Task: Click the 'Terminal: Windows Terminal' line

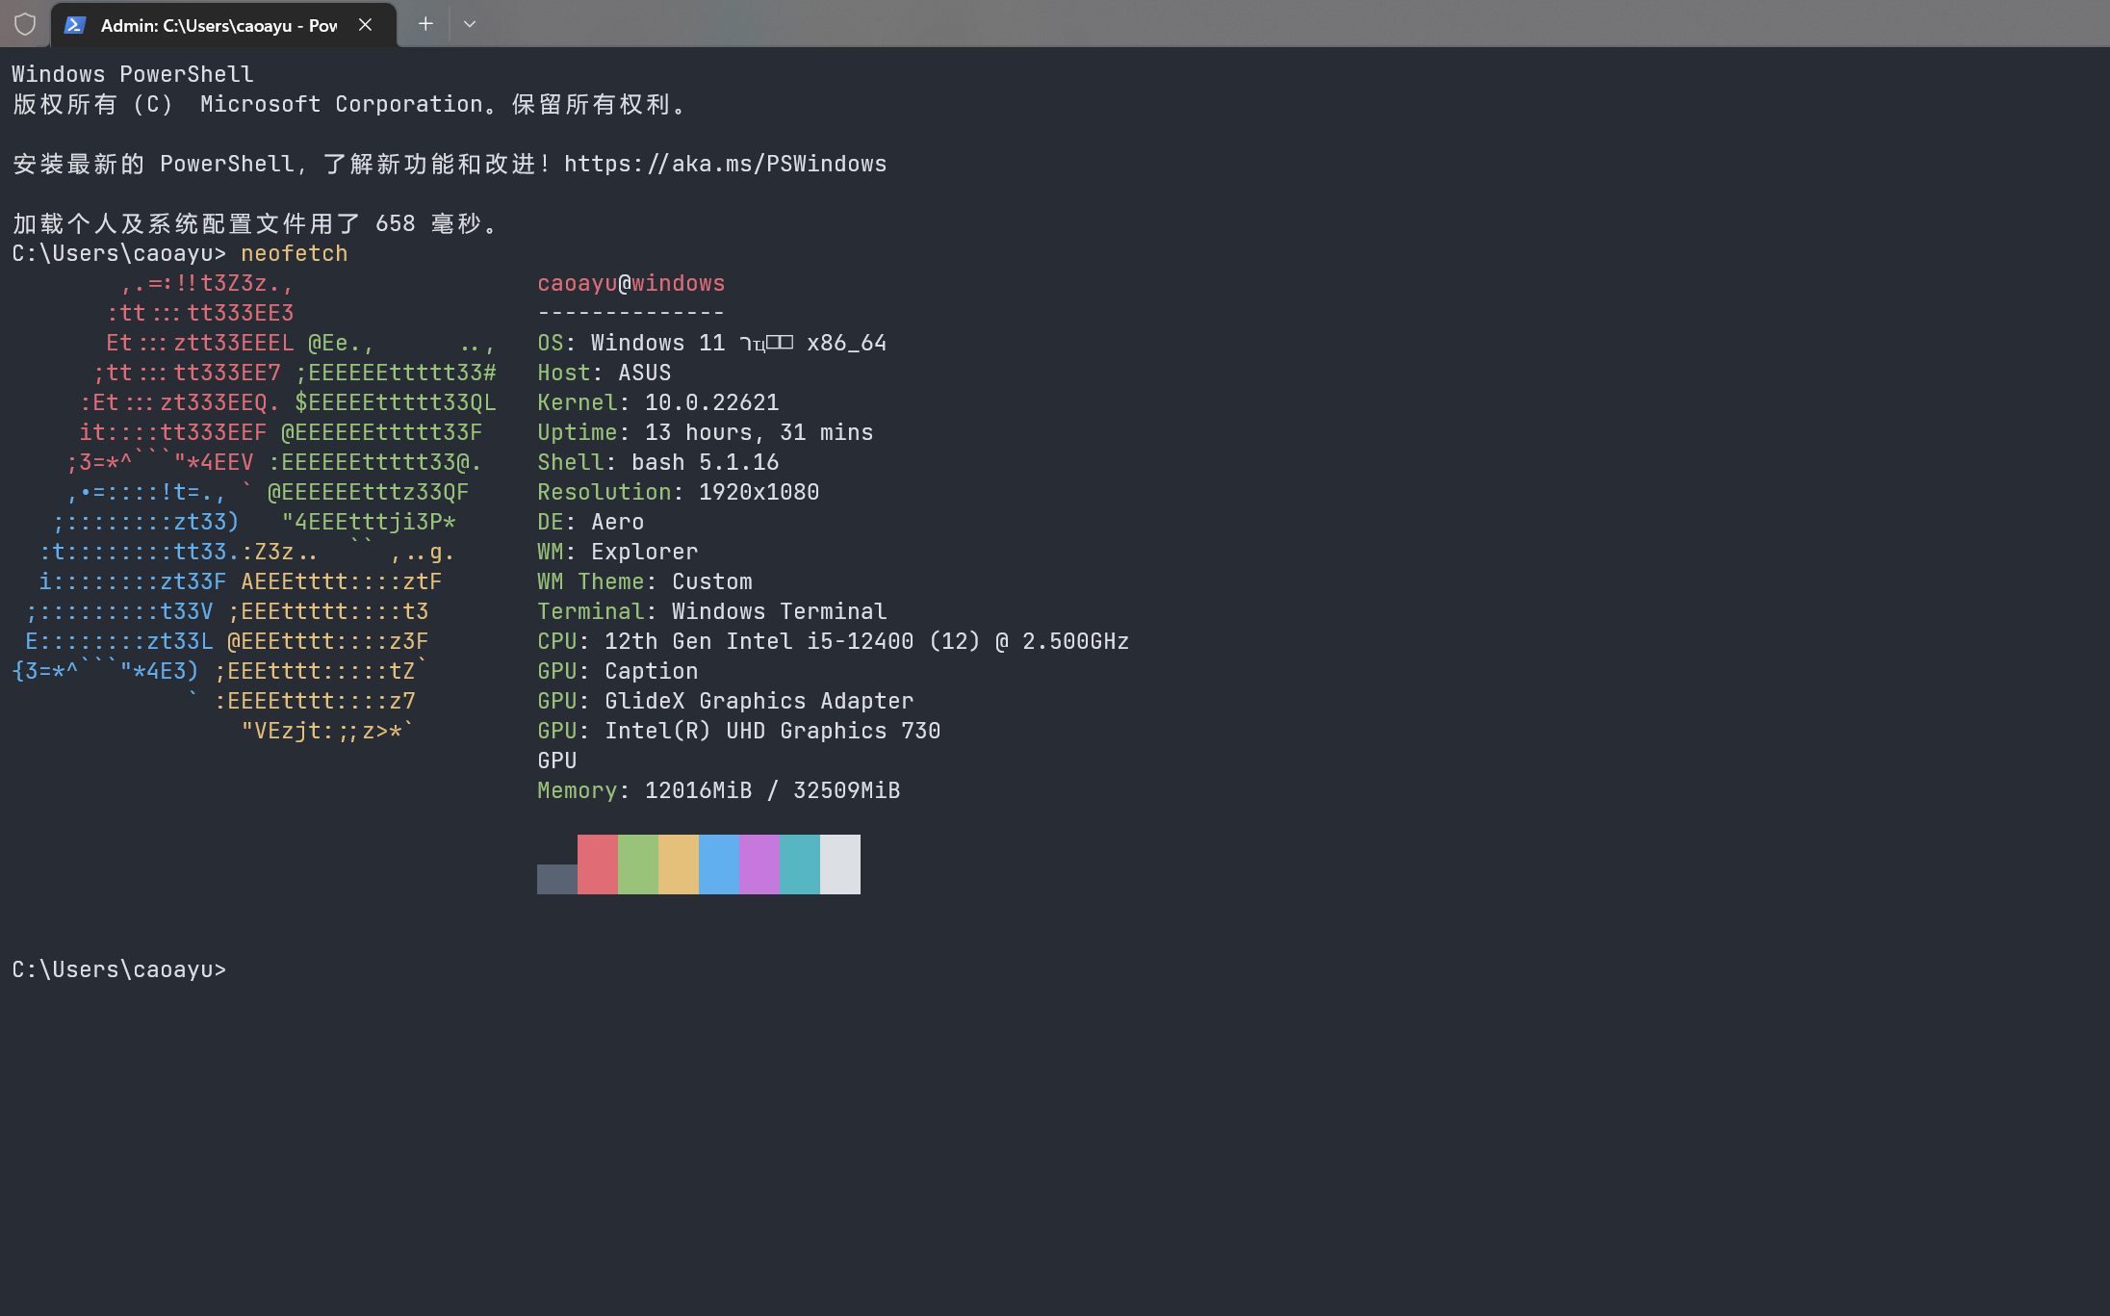Action: [x=712, y=611]
